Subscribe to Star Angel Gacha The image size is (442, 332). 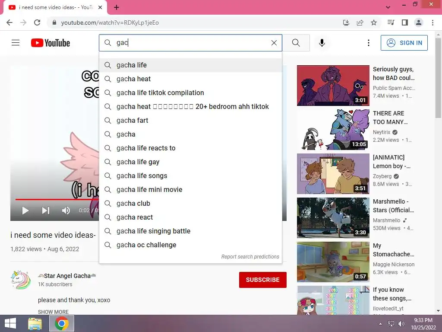click(x=263, y=280)
